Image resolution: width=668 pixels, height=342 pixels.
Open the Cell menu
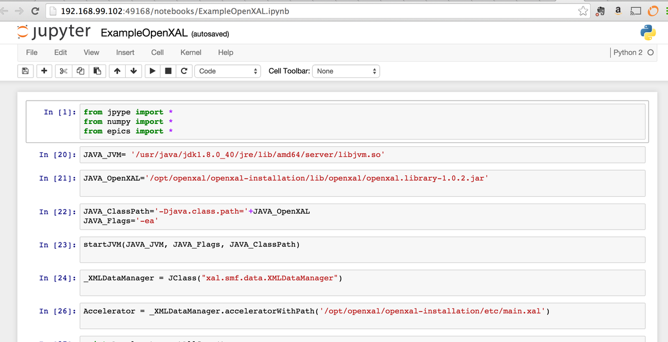click(x=158, y=52)
